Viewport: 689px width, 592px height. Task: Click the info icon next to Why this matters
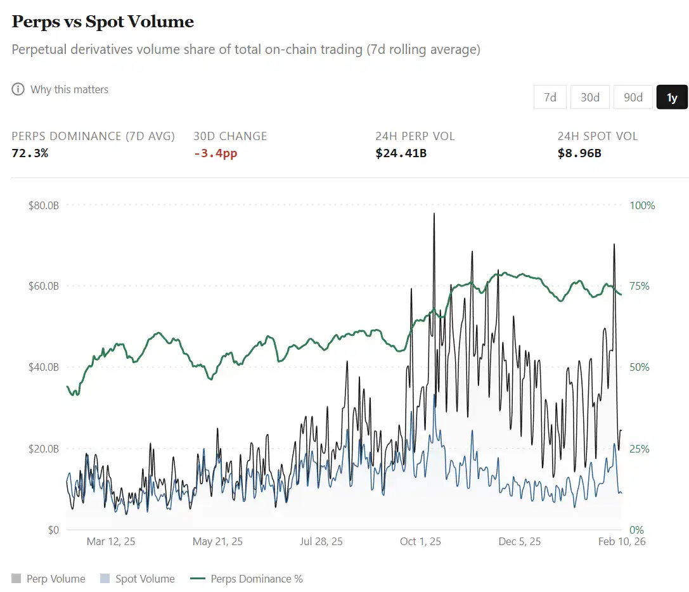[18, 89]
